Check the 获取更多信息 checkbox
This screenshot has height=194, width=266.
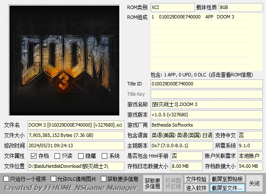click(104, 179)
